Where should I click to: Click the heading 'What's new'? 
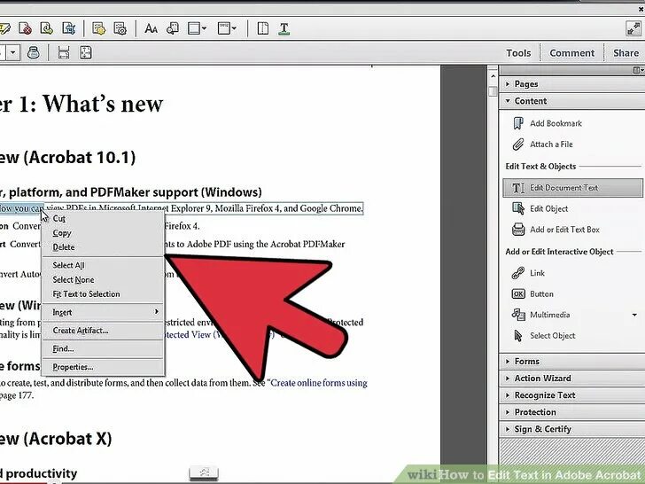[x=103, y=104]
